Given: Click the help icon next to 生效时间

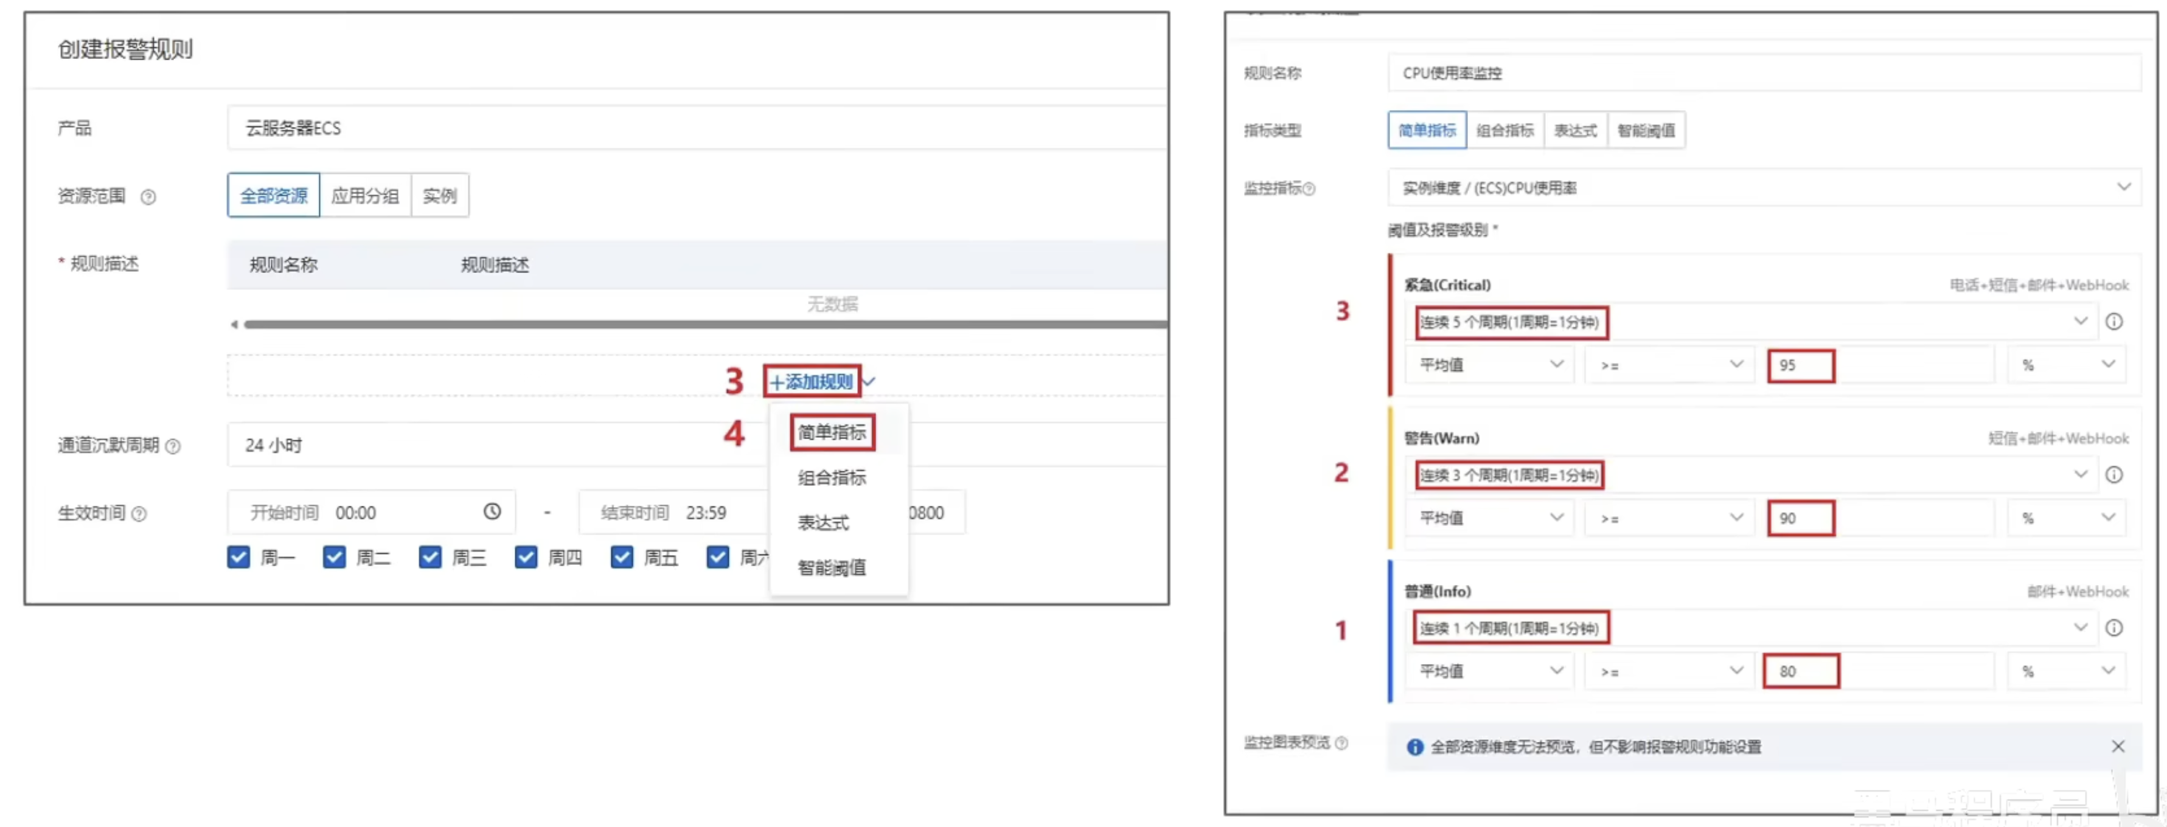Looking at the screenshot, I should (141, 513).
